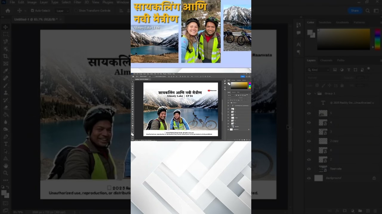Viewport: 382px width, 214px height.
Task: Hide Raanvata layer in large dimmed Layers panel
Action: (309, 169)
